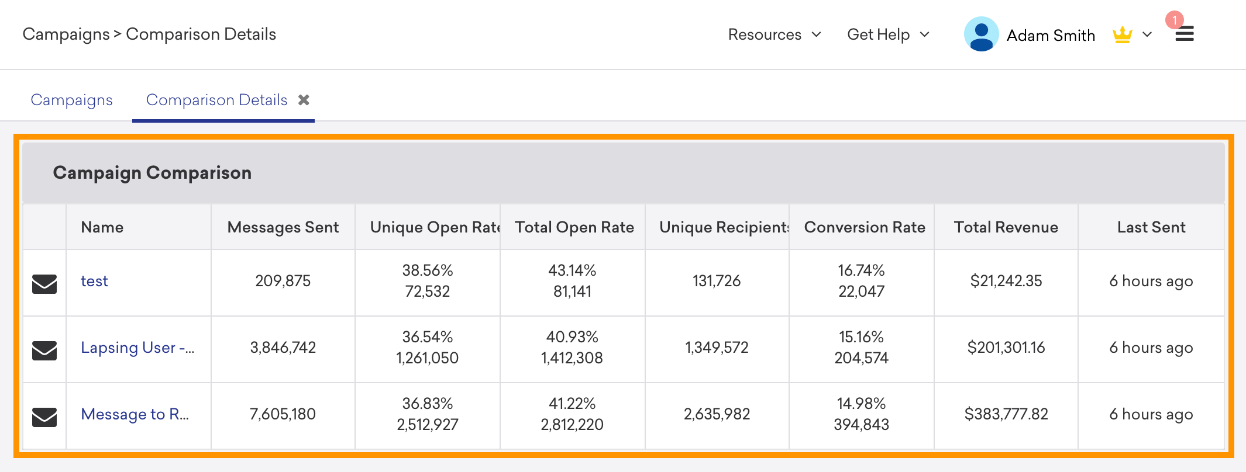The image size is (1246, 472).
Task: Click the gold crown icon
Action: click(1122, 35)
